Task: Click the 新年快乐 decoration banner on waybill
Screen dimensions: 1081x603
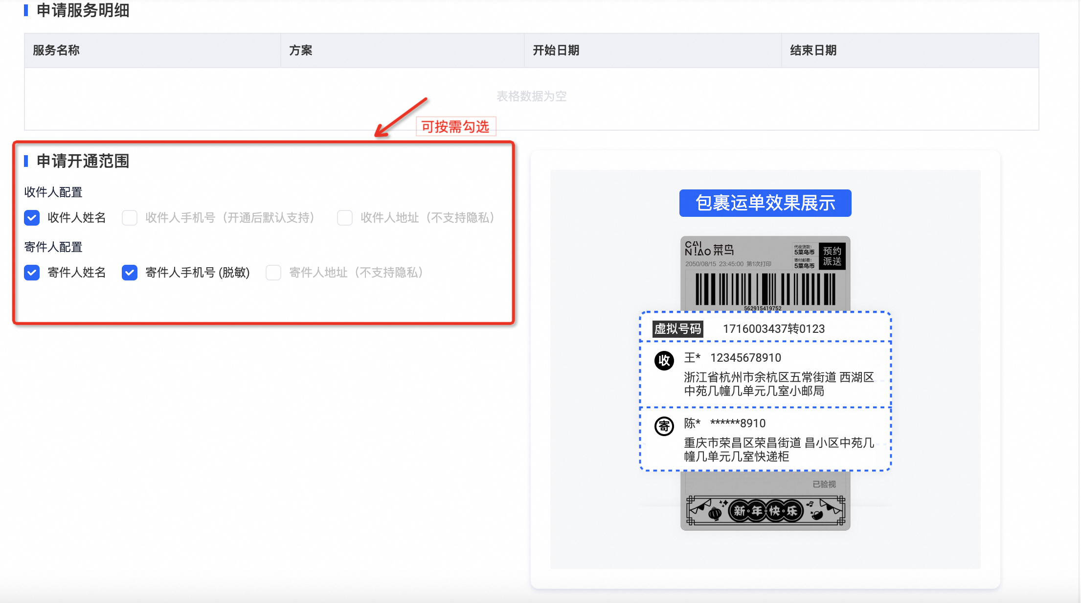Action: tap(766, 511)
